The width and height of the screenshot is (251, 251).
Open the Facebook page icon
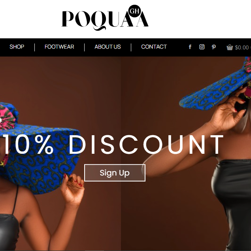[190, 47]
